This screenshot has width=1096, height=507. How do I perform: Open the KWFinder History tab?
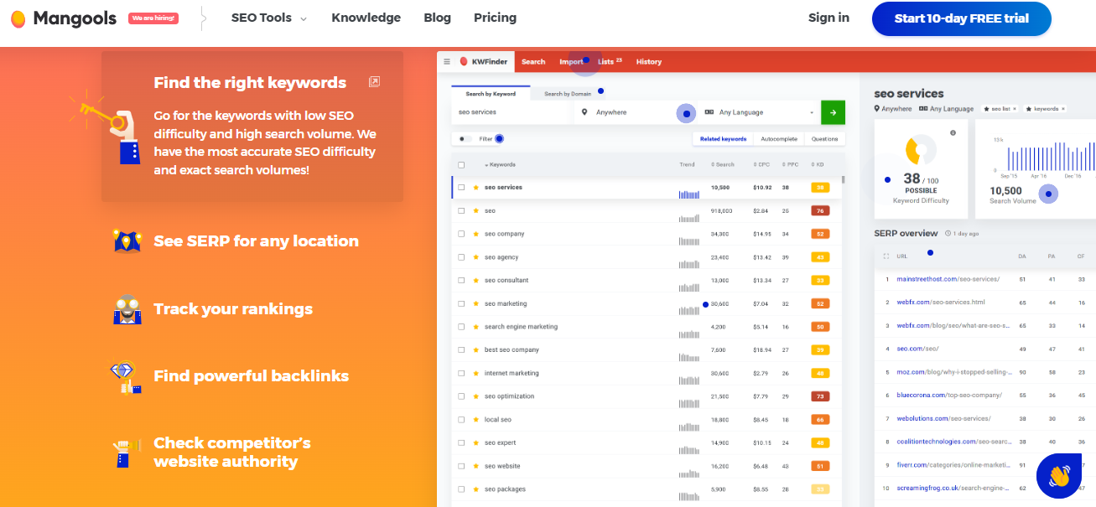coord(648,61)
